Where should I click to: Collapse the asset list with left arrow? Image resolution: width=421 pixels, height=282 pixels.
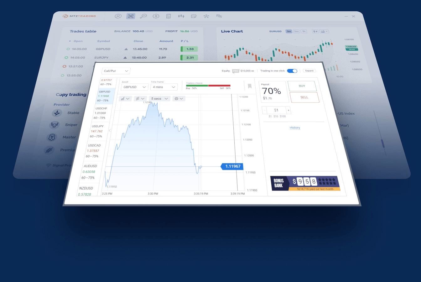pos(110,130)
